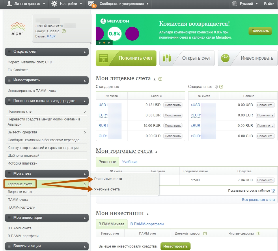Expand the Пополнить счет sidebar submenu
Screen dimensions: 278x251
(85, 112)
